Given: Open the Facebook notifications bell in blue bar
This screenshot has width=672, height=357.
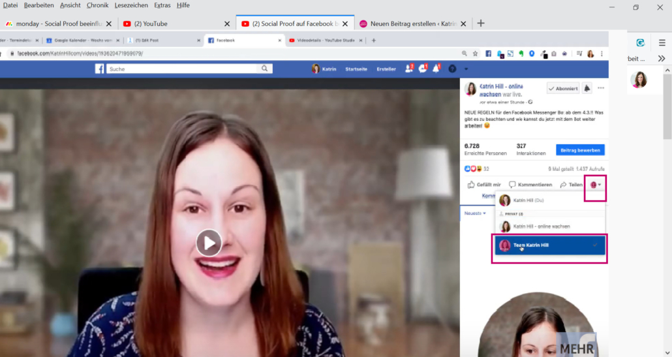Looking at the screenshot, I should pyautogui.click(x=436, y=69).
